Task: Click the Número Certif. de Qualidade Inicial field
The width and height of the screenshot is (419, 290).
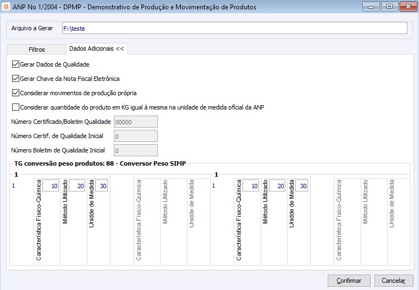Action: 136,136
